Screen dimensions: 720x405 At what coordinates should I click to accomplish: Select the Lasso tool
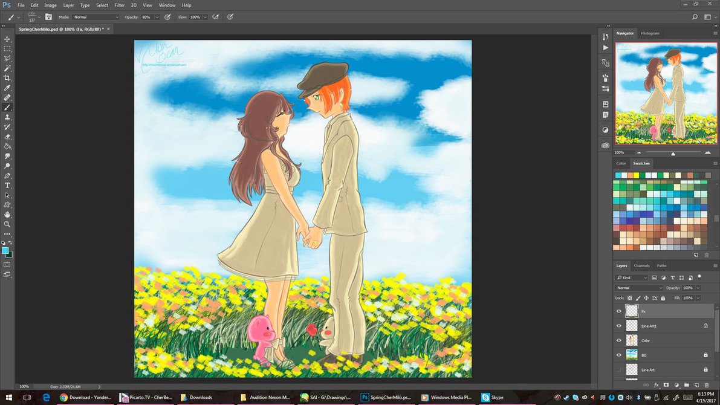pos(7,58)
